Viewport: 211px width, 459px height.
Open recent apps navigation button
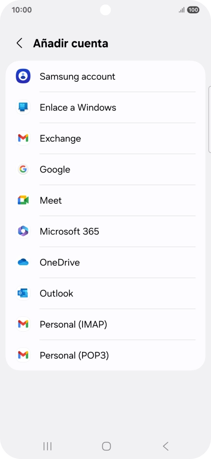pyautogui.click(x=47, y=446)
